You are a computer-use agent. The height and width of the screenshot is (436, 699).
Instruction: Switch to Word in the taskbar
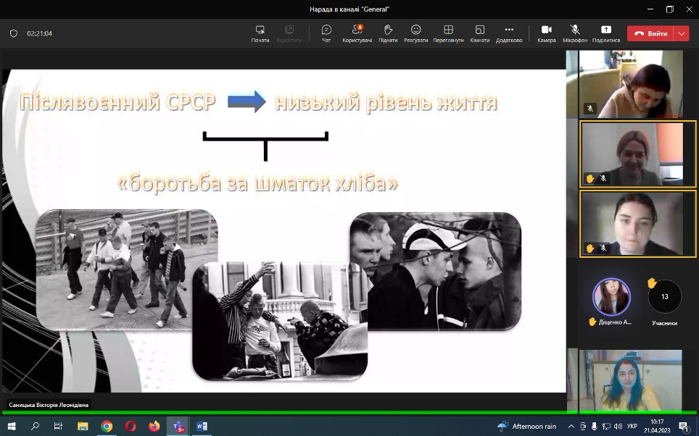point(202,427)
